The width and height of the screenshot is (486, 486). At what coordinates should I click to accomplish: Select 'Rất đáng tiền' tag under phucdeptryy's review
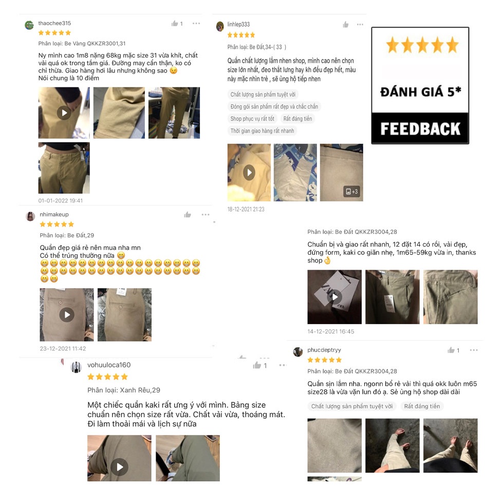click(422, 406)
